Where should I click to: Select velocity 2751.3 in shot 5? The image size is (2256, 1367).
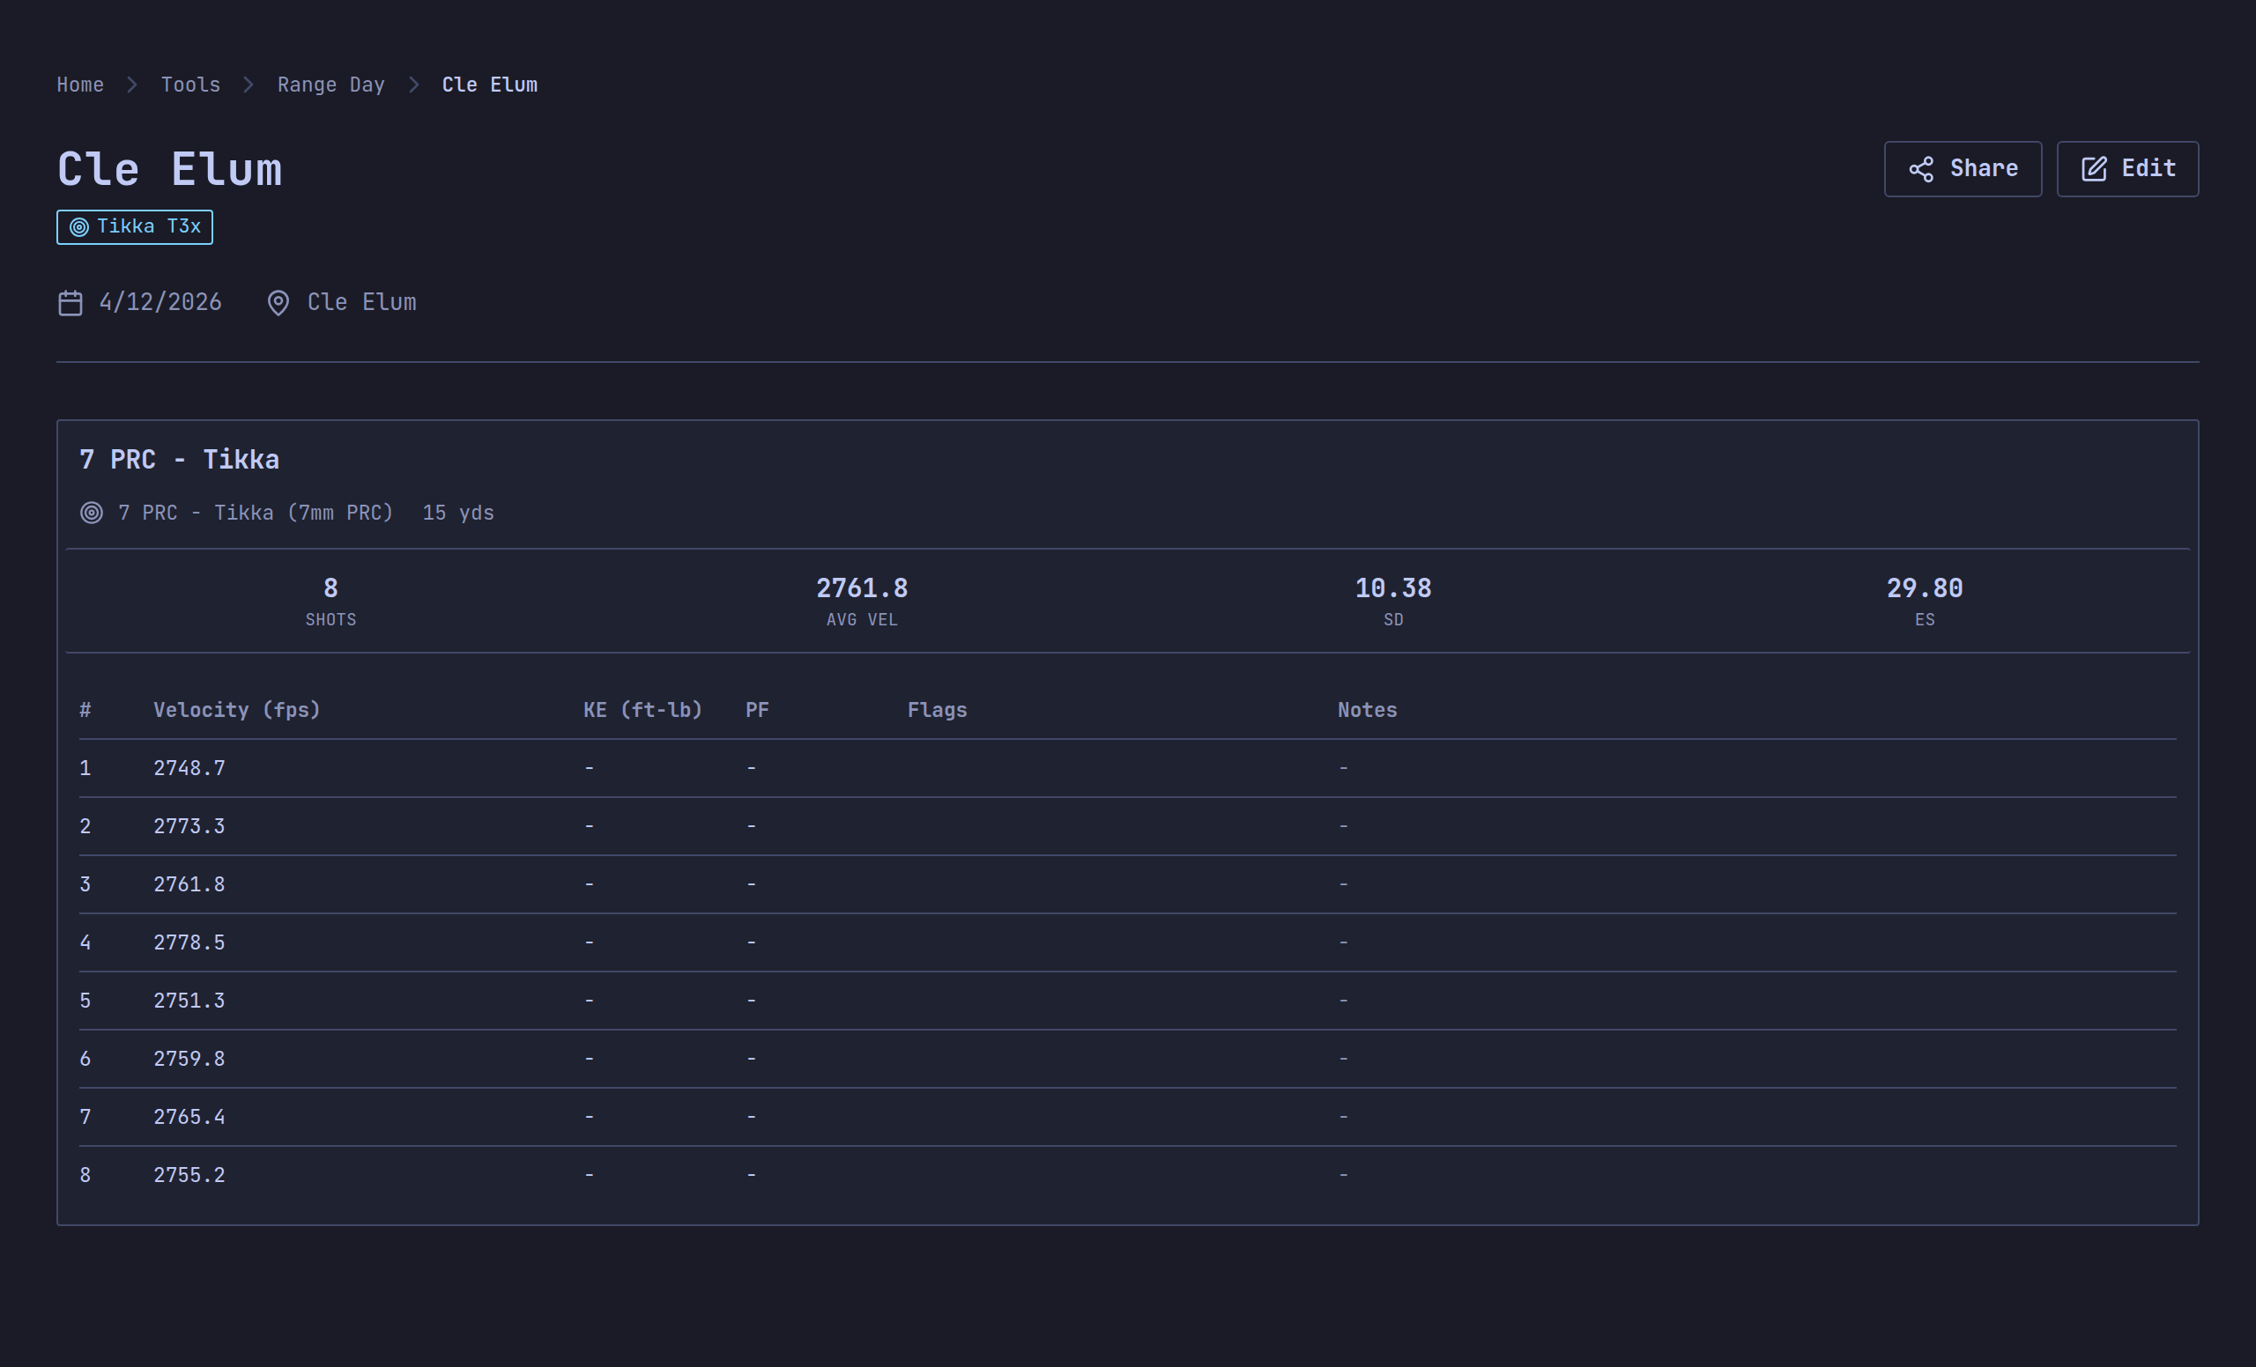coord(189,1001)
